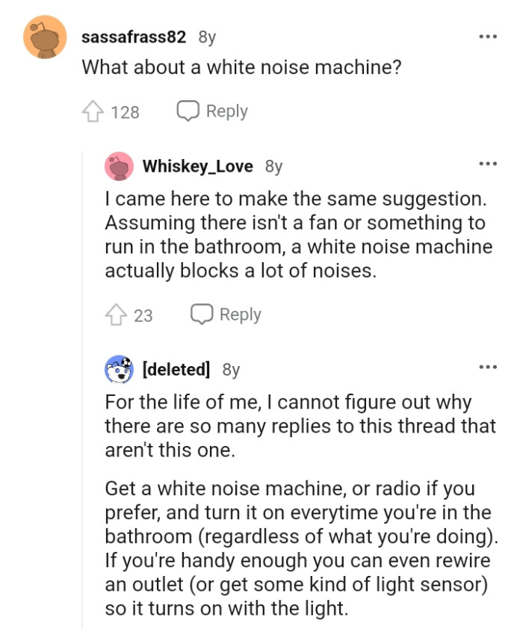The image size is (523, 629).
Task: Reply to Whiskey_Love's comment
Action: tap(240, 314)
